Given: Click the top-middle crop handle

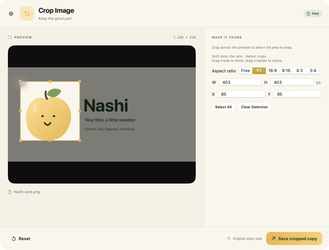Looking at the screenshot, I should pos(50,82).
